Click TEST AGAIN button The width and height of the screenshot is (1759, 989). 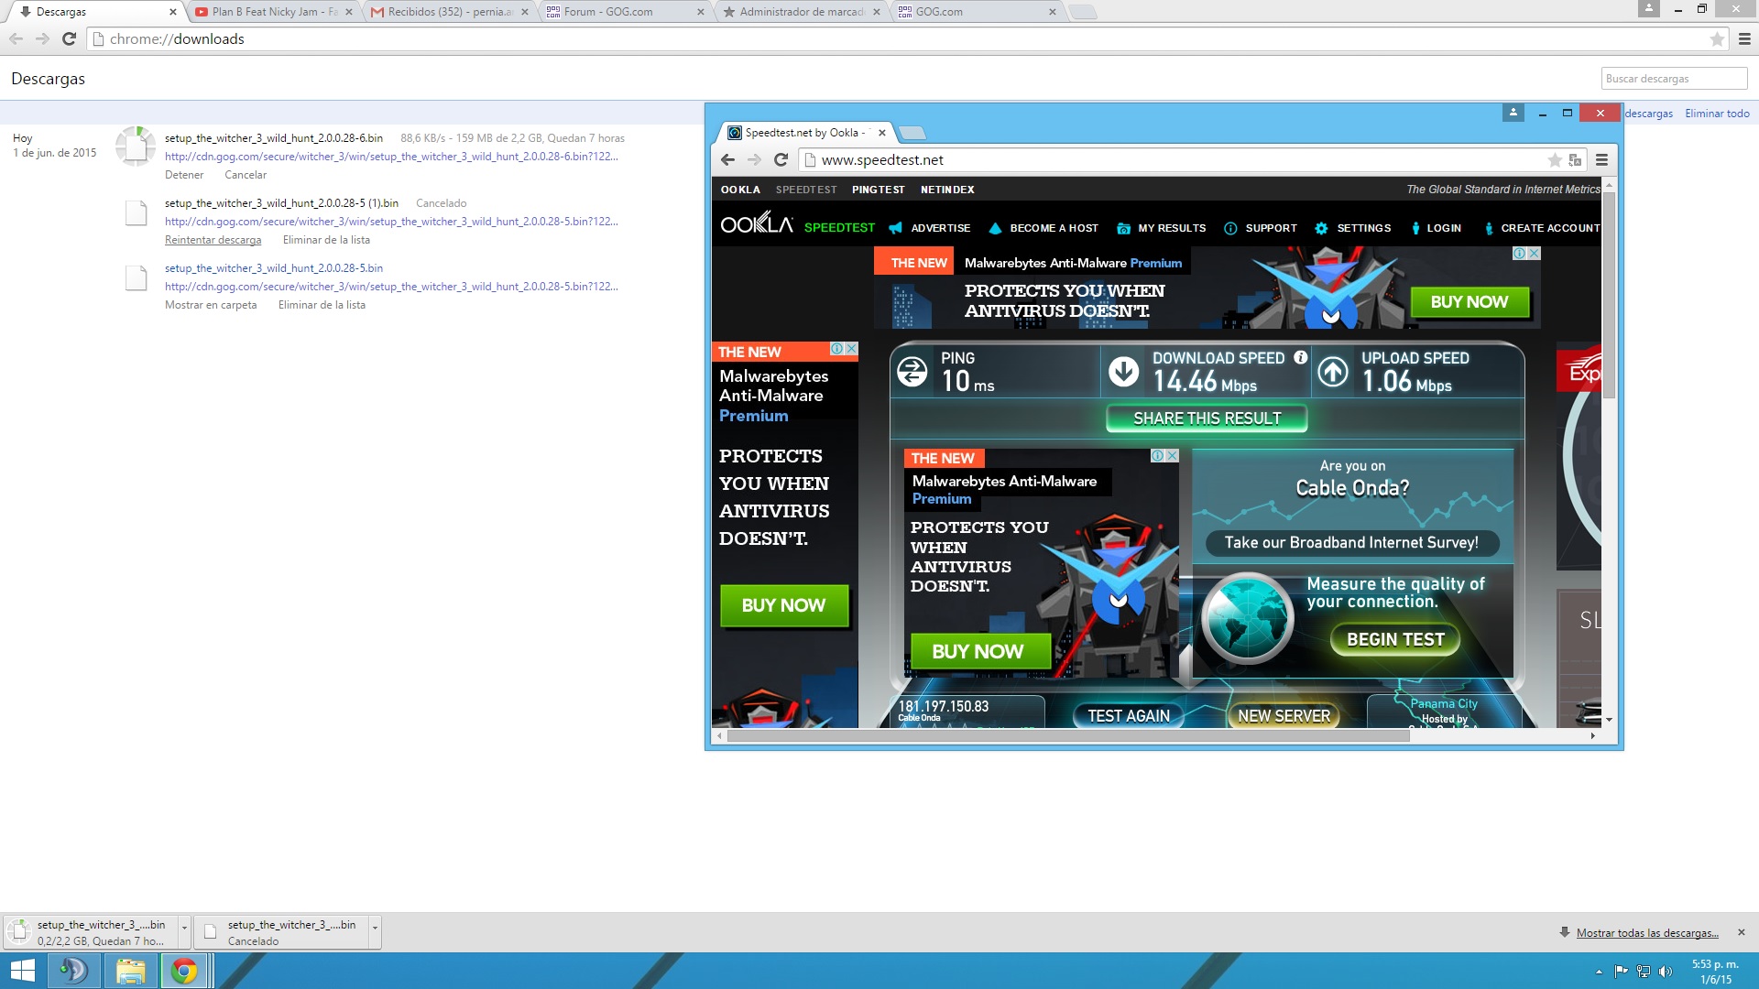tap(1129, 716)
